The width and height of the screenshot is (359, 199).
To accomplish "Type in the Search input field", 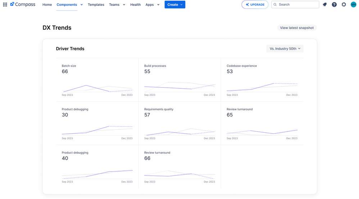I will 298,5.
